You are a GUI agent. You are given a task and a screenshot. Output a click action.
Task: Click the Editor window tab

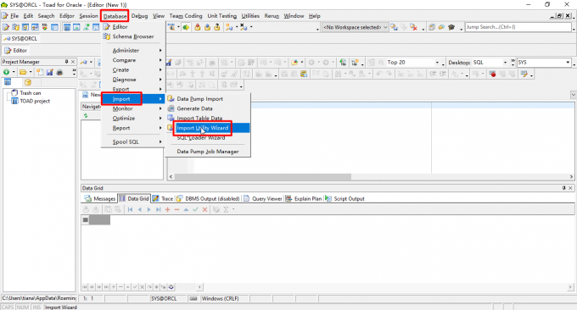(x=16, y=50)
